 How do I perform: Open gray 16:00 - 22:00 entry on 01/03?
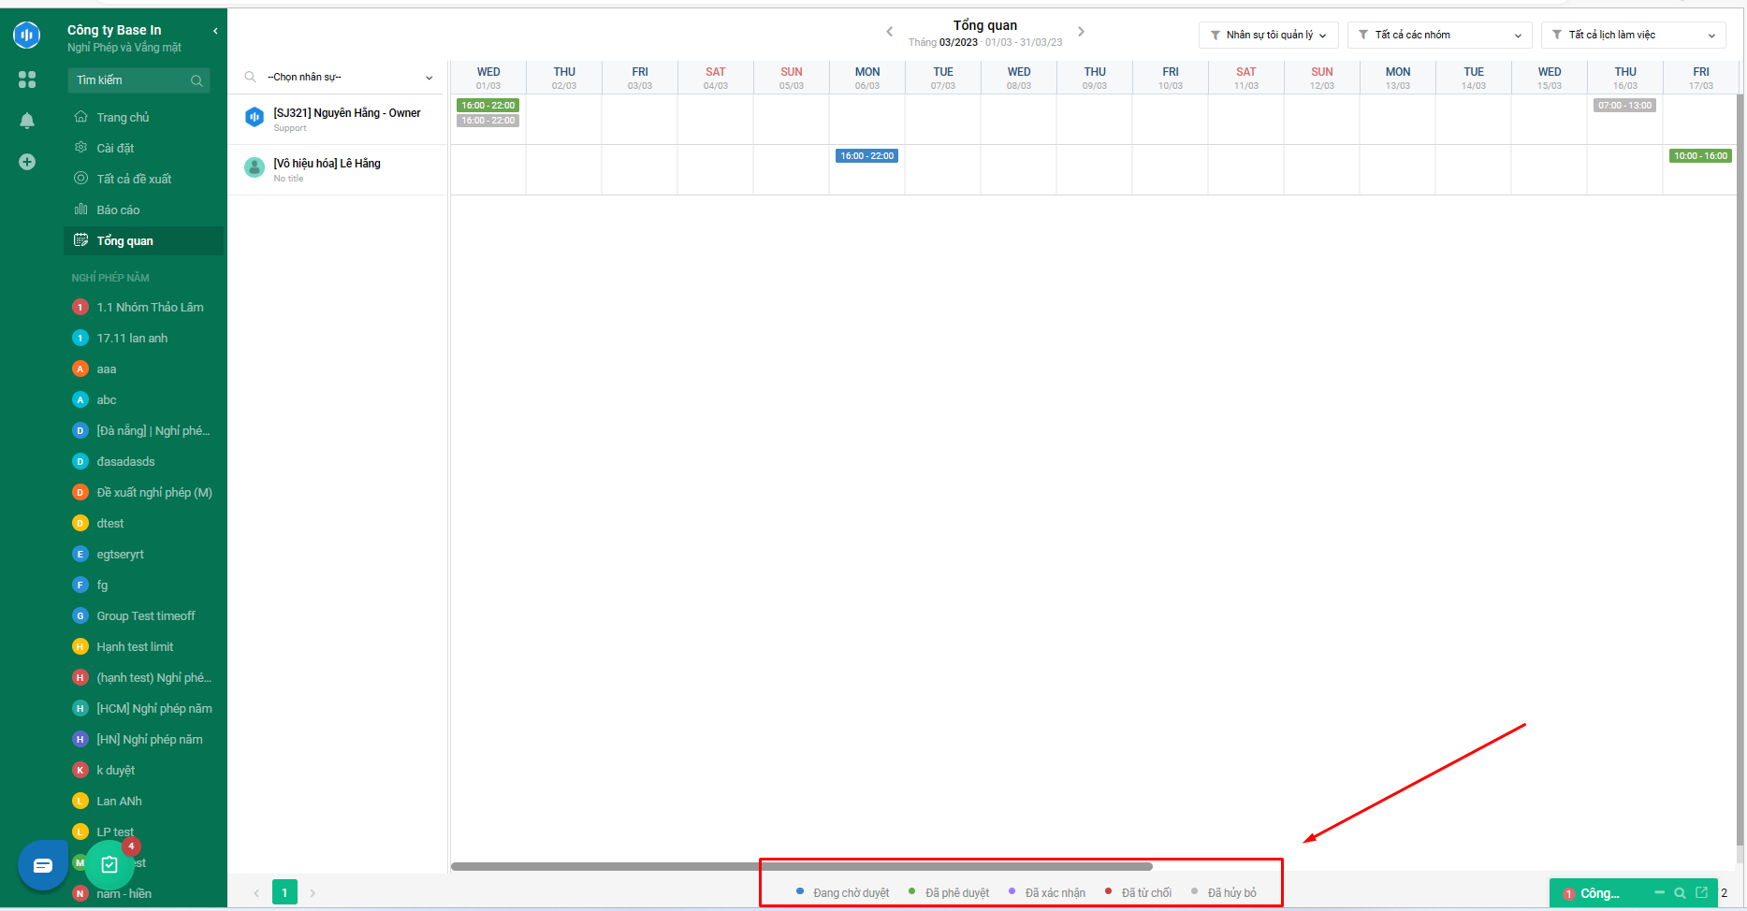click(488, 121)
